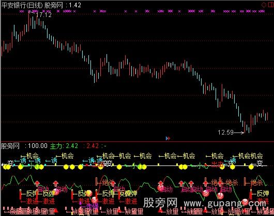Image resolution: width=274 pixels, height=216 pixels.
Task: Click the diamond icon in top-right corner
Action: click(264, 5)
